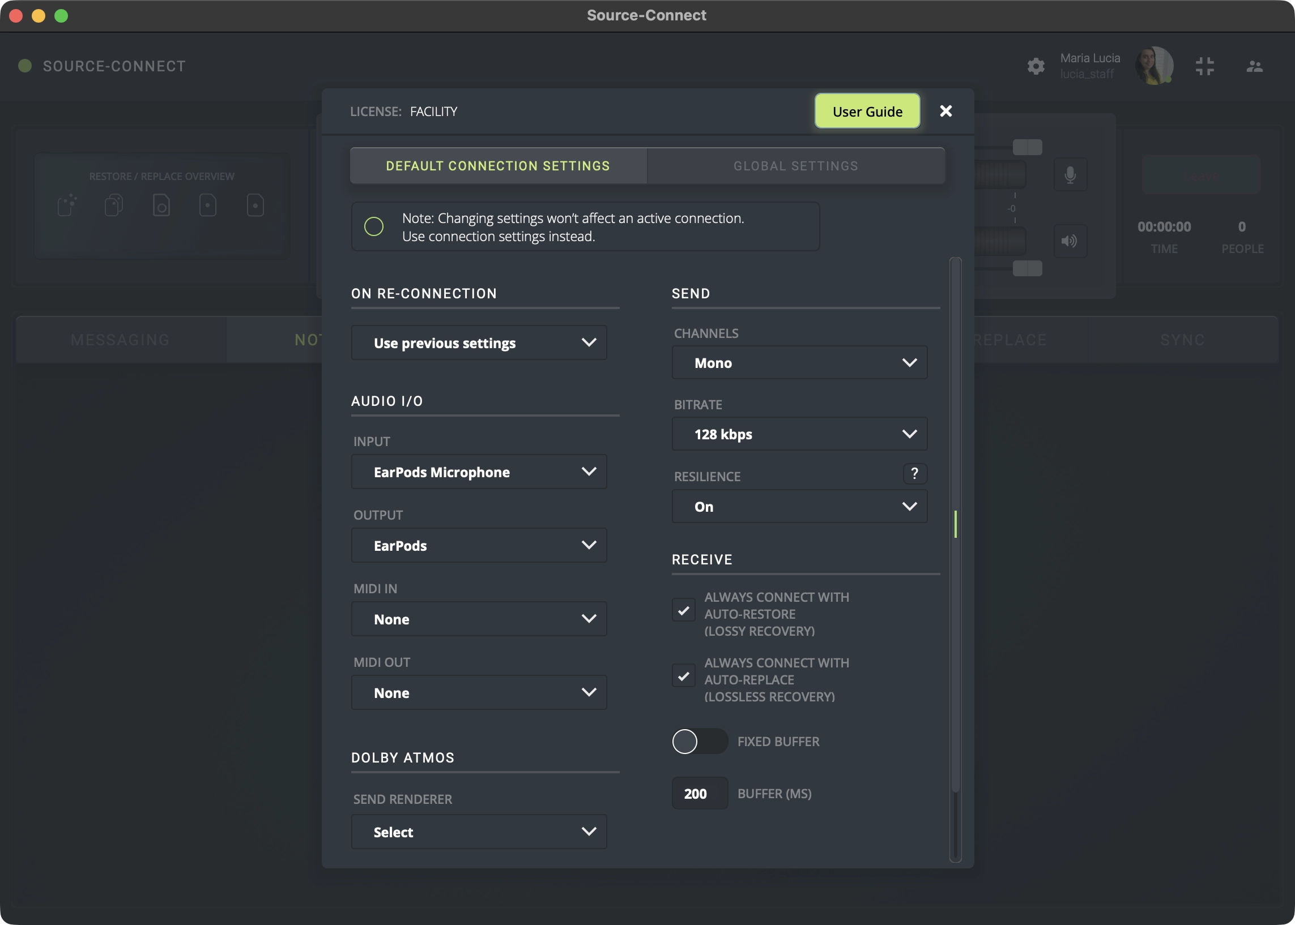
Task: Switch to Global Settings tab
Action: [796, 166]
